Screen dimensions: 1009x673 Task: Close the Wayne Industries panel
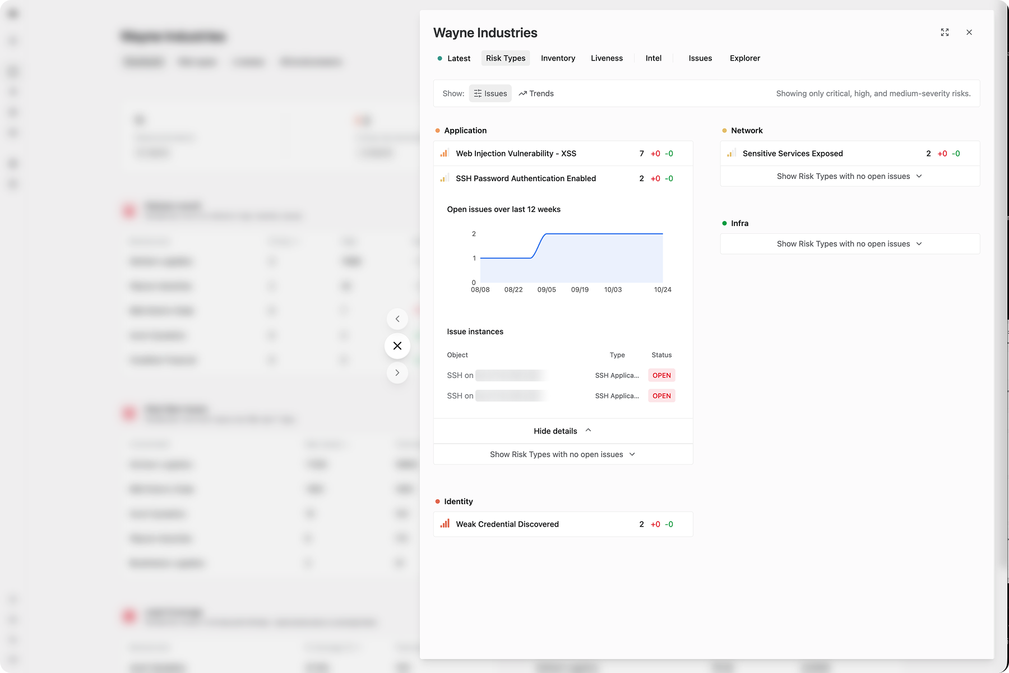pyautogui.click(x=969, y=33)
